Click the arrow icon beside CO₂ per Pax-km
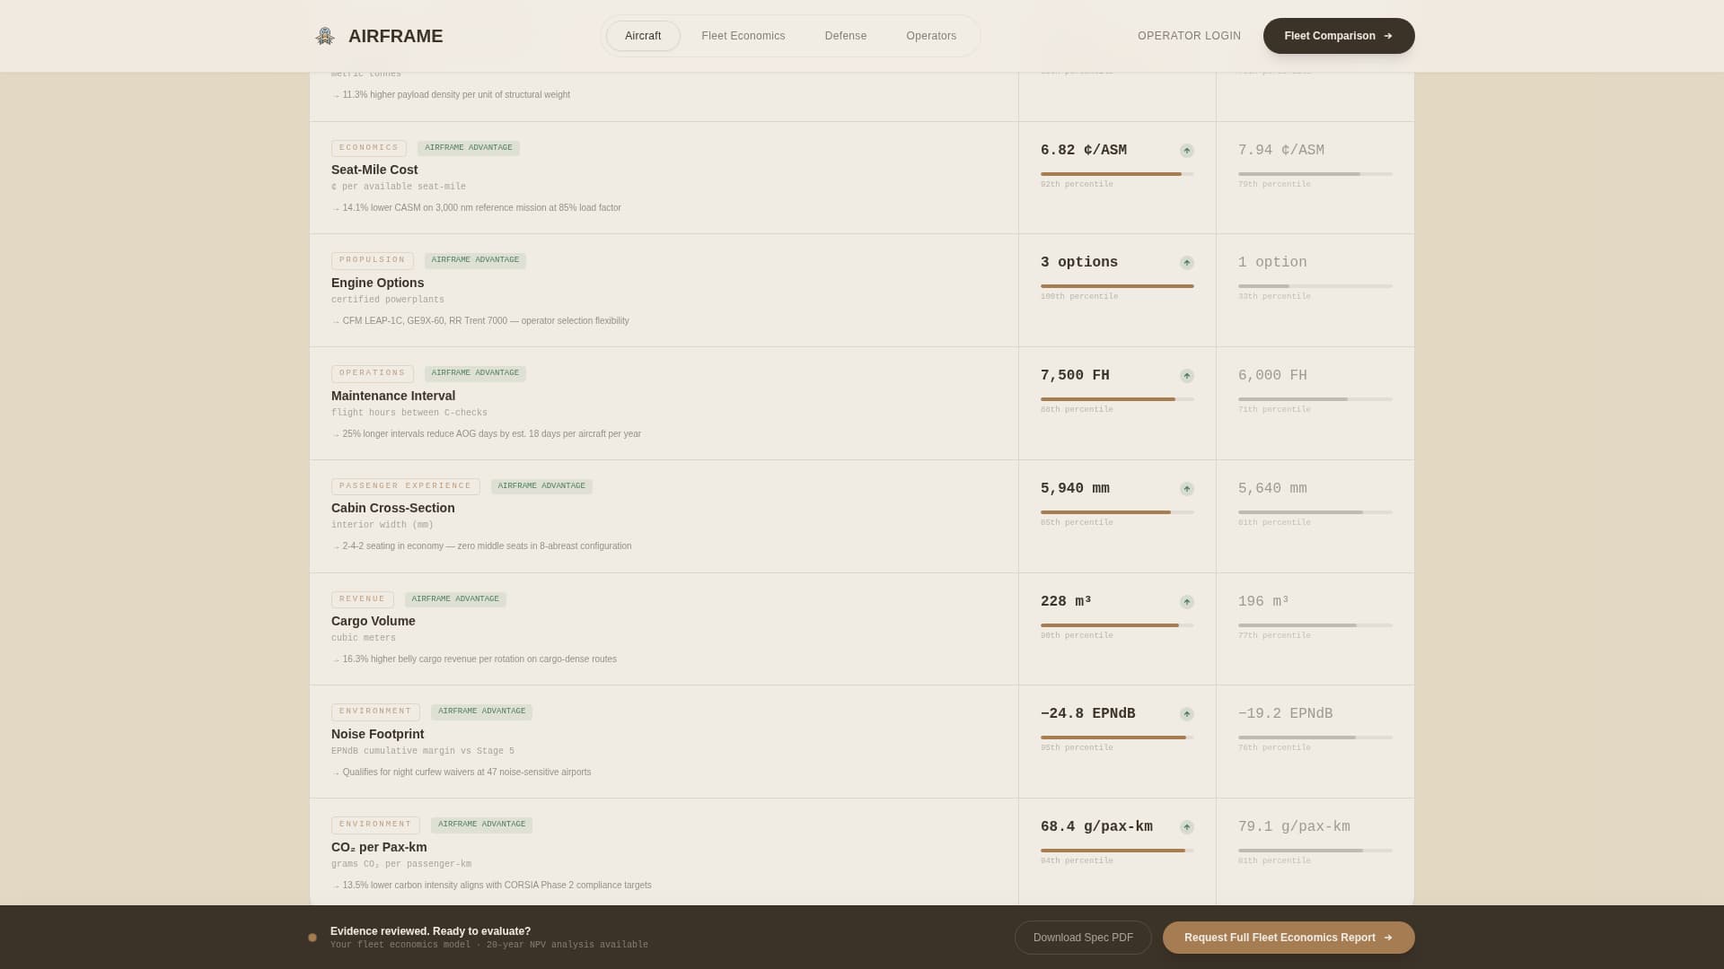 click(x=1186, y=827)
